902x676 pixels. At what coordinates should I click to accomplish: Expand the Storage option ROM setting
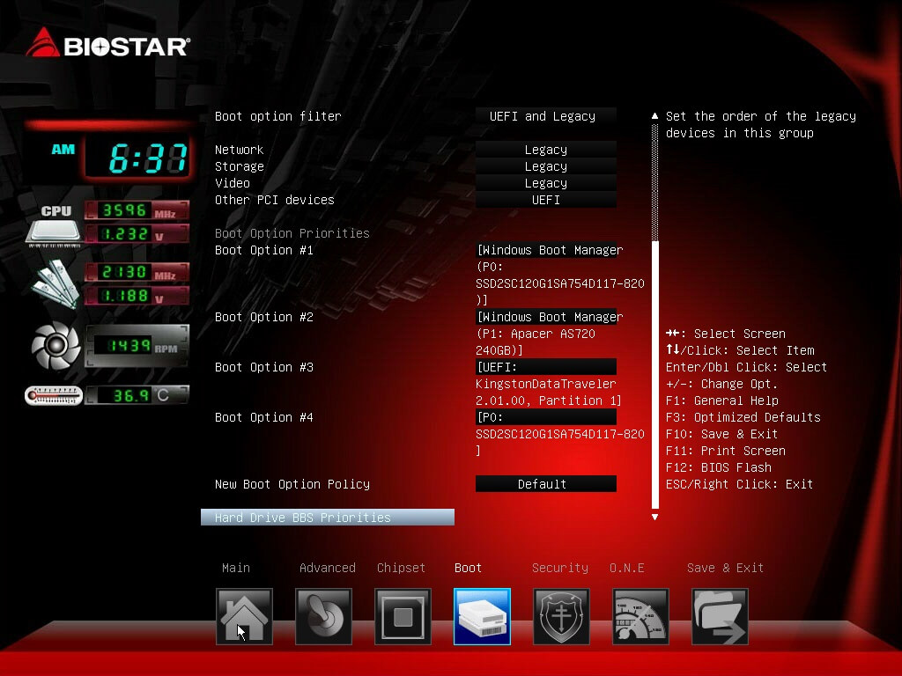pos(545,166)
